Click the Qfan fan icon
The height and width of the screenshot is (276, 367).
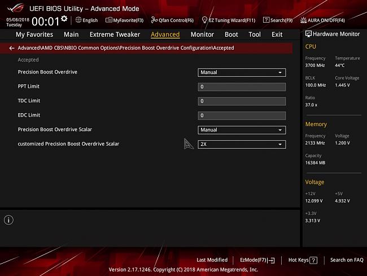(x=154, y=20)
